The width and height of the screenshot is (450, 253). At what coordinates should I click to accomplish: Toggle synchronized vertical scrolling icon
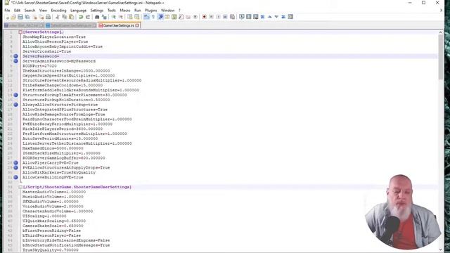click(129, 17)
